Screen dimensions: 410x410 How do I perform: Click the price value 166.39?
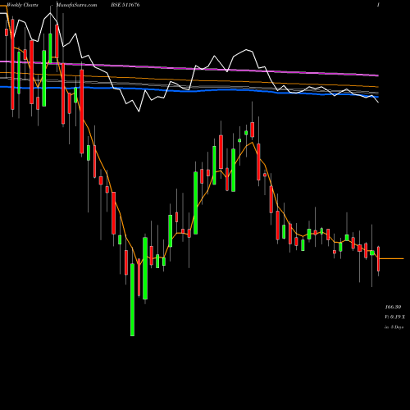[x=393, y=307]
